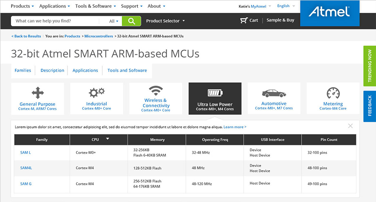Image resolution: width=376 pixels, height=202 pixels.
Task: Select the General Purpose arrows icon
Action: (38, 93)
